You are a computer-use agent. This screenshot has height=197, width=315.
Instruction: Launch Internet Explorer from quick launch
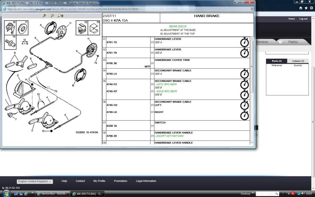[x=26, y=194]
